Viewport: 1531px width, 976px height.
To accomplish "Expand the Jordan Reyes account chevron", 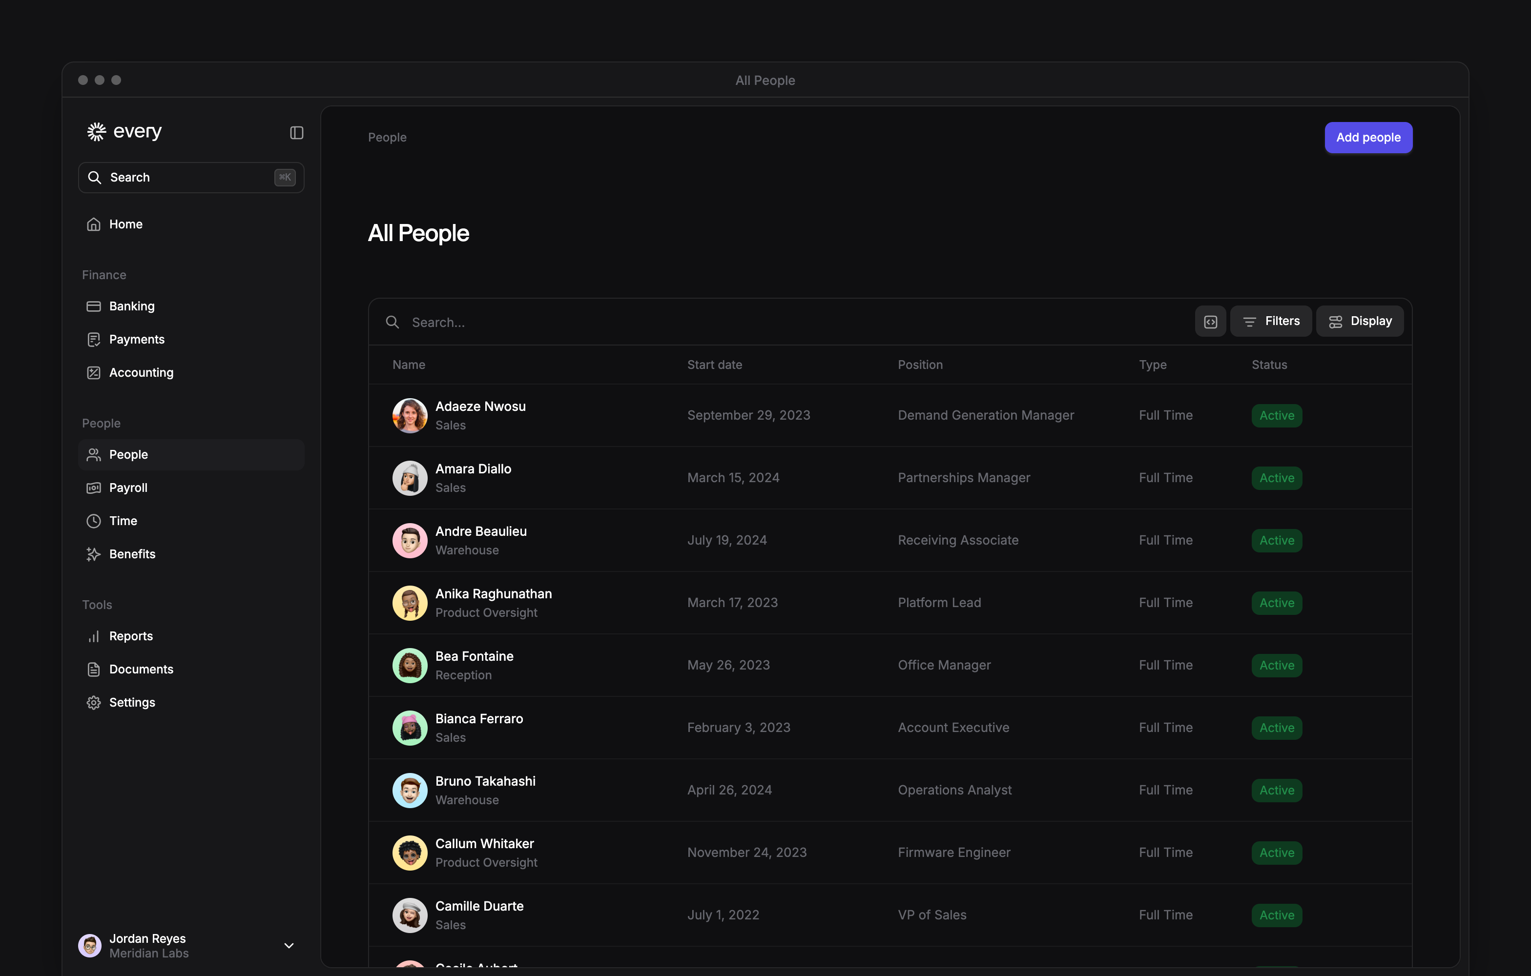I will tap(289, 946).
